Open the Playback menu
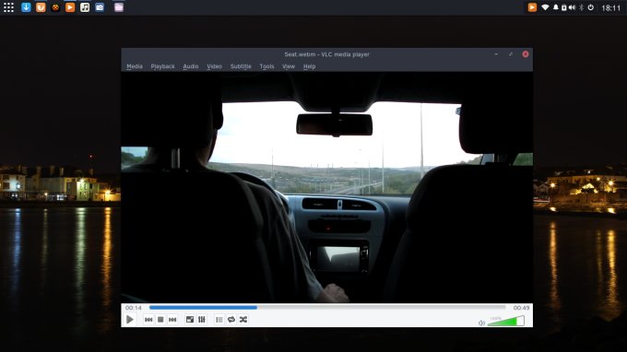This screenshot has width=627, height=352. (162, 66)
